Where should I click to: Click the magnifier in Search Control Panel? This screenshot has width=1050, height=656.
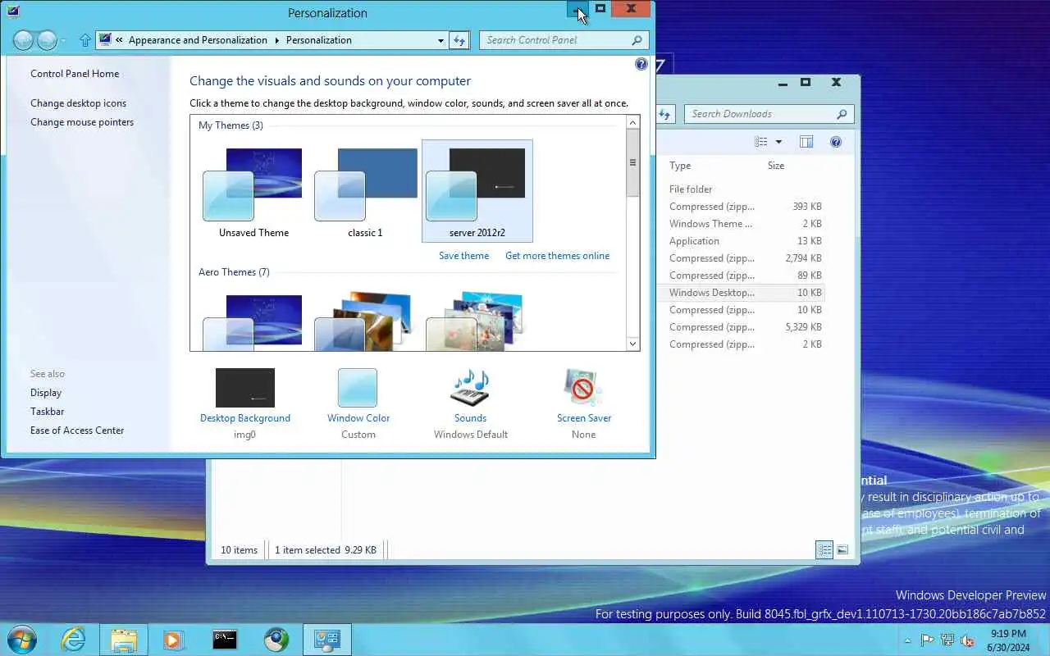tap(637, 39)
